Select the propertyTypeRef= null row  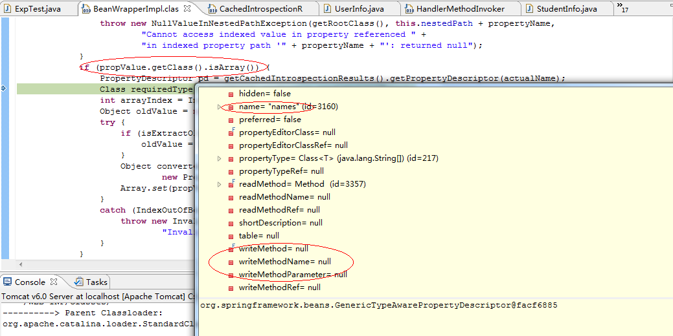tap(281, 171)
